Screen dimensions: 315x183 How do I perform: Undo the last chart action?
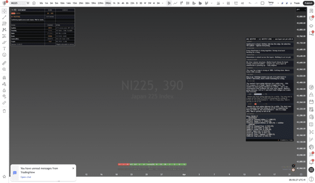tap(250, 3)
